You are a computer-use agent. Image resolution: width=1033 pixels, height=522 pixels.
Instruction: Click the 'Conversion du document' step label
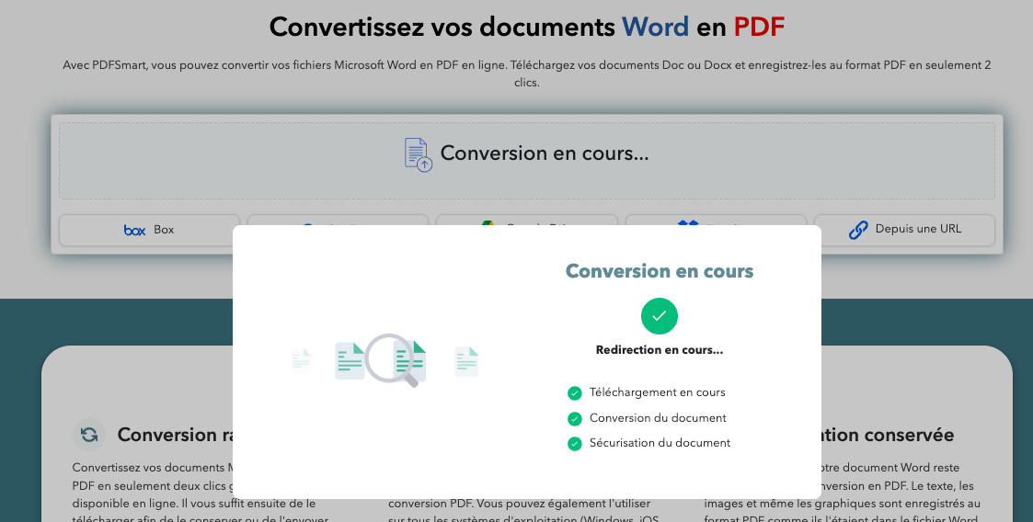tap(658, 418)
